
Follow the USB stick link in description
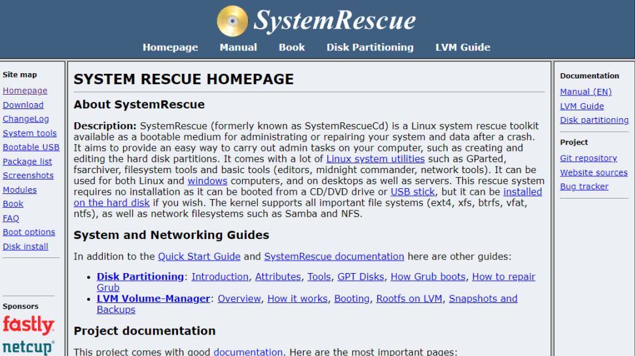click(x=412, y=192)
